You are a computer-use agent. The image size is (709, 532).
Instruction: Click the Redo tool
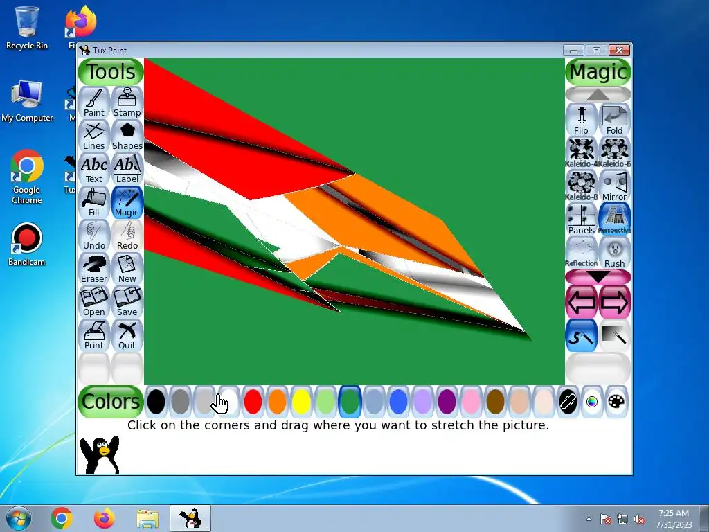[127, 236]
